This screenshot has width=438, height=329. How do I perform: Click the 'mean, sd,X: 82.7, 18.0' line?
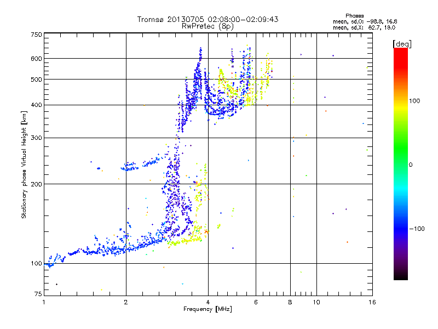tap(364, 27)
